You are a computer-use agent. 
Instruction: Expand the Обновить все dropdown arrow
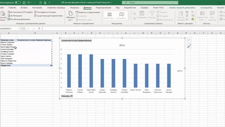tap(72, 20)
